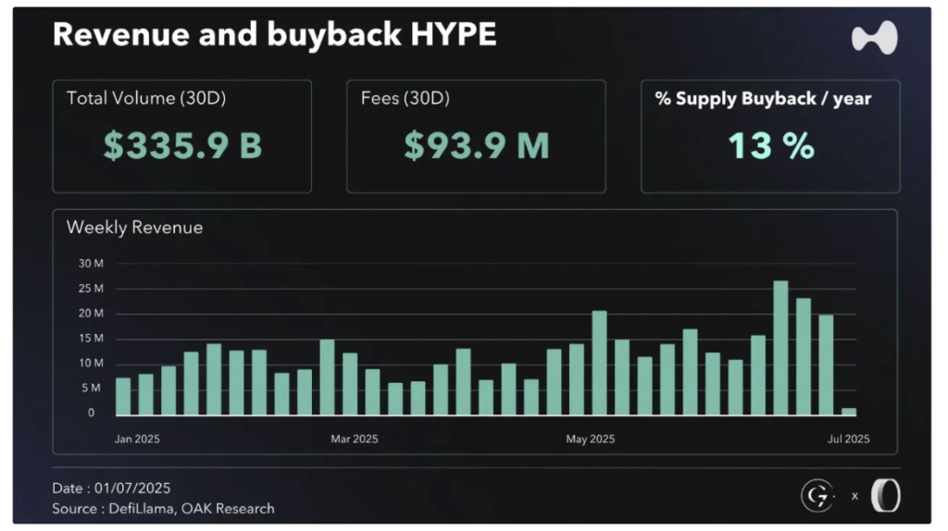
Task: Click the $335.9 B volume value
Action: (182, 146)
